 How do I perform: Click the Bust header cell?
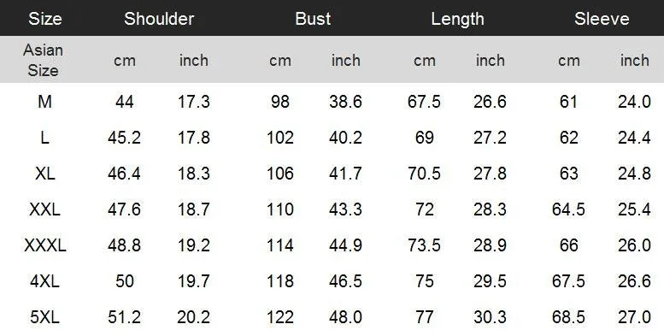[313, 19]
